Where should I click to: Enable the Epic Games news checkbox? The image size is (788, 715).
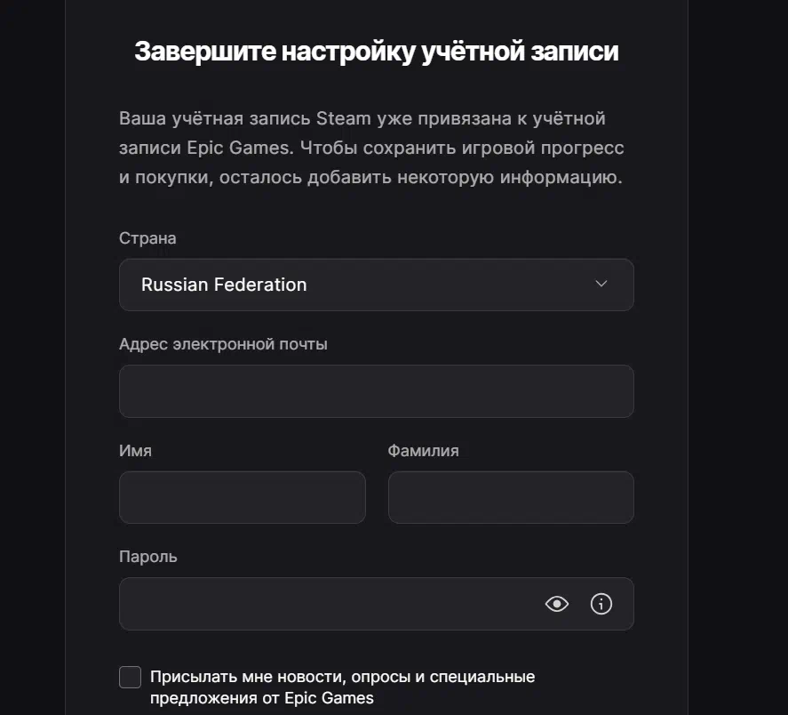(131, 677)
